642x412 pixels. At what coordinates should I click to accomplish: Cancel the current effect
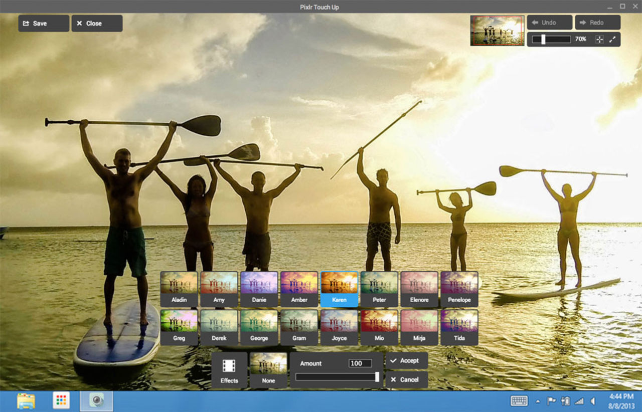pos(406,379)
